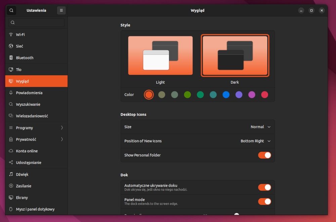Open the Size dropdown showing Normal
The image size is (336, 222).
coord(261,127)
